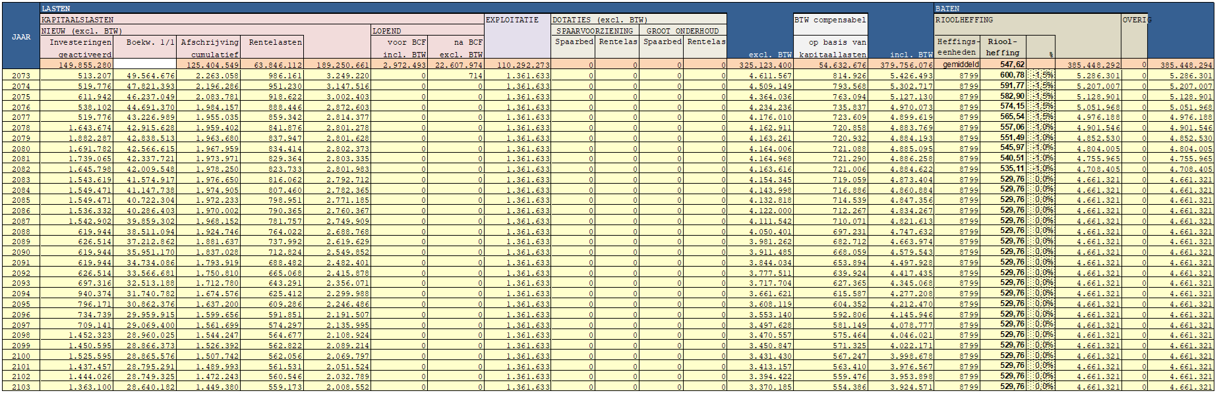This screenshot has width=1217, height=393.
Task: Click the 714 value in na BCF column
Action: coord(456,76)
